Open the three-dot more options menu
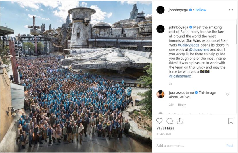Viewport: 238px width, 153px height. [x=231, y=10]
